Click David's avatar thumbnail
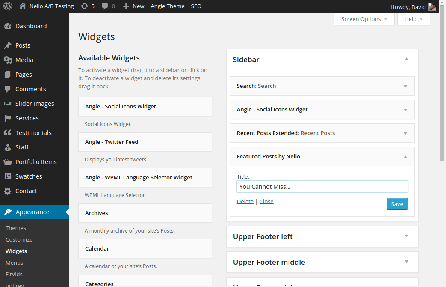446x287 pixels. pos(432,7)
